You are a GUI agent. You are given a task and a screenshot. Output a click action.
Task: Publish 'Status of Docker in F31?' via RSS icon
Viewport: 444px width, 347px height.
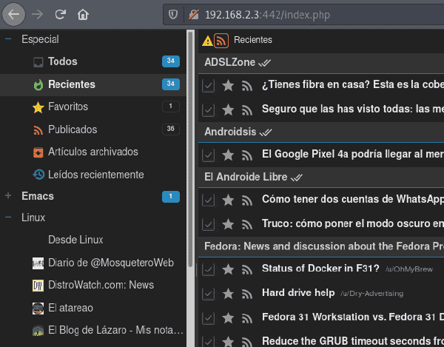(247, 269)
